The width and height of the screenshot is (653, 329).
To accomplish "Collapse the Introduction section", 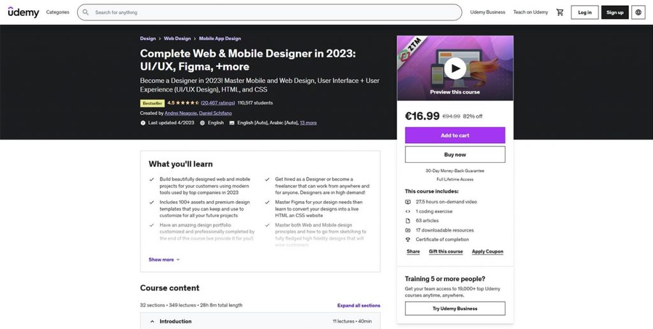I will click(260, 321).
